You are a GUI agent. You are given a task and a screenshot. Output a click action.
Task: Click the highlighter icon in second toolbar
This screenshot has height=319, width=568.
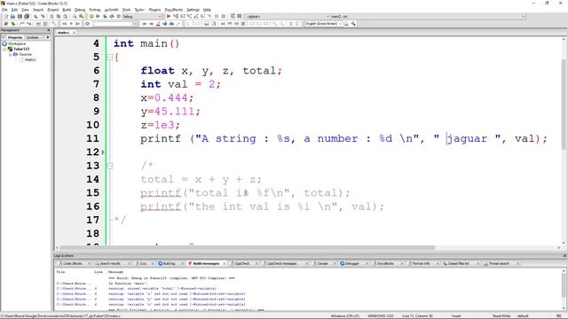(x=158, y=24)
